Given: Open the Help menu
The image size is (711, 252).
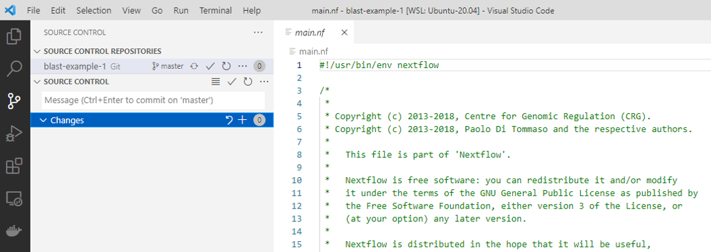Looking at the screenshot, I should point(252,10).
